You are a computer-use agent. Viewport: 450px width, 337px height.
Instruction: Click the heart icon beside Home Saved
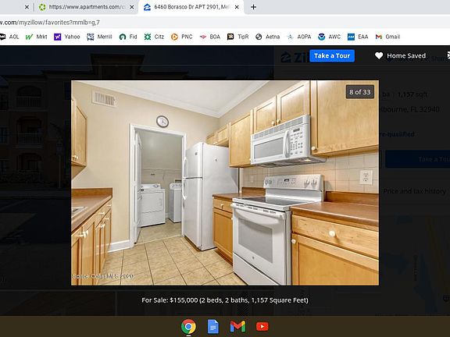coord(379,55)
